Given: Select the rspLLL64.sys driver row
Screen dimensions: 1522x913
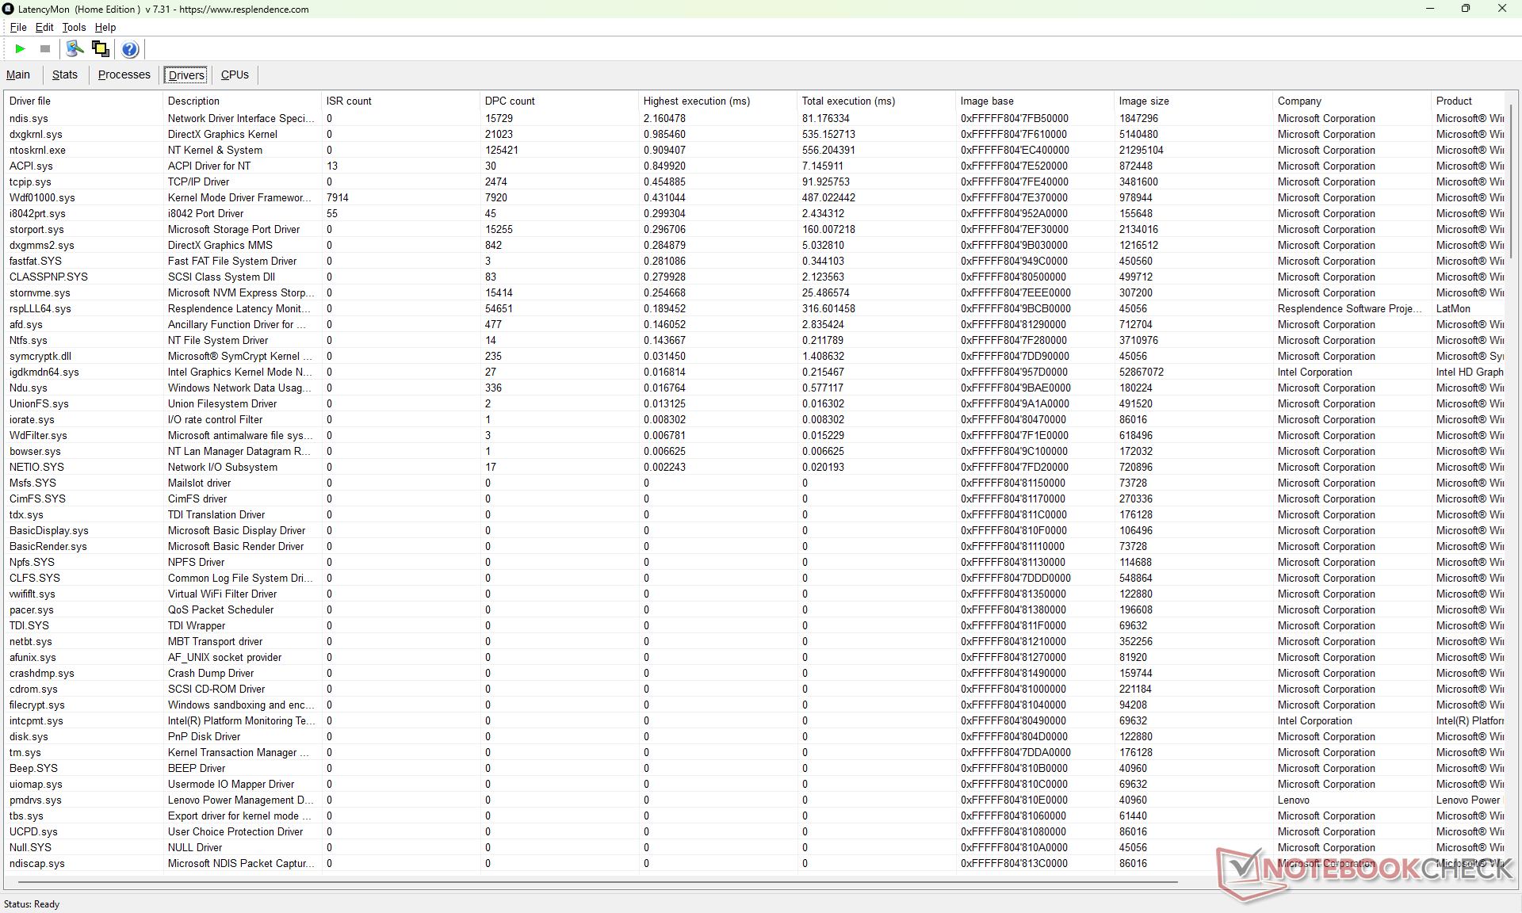Looking at the screenshot, I should coord(40,308).
